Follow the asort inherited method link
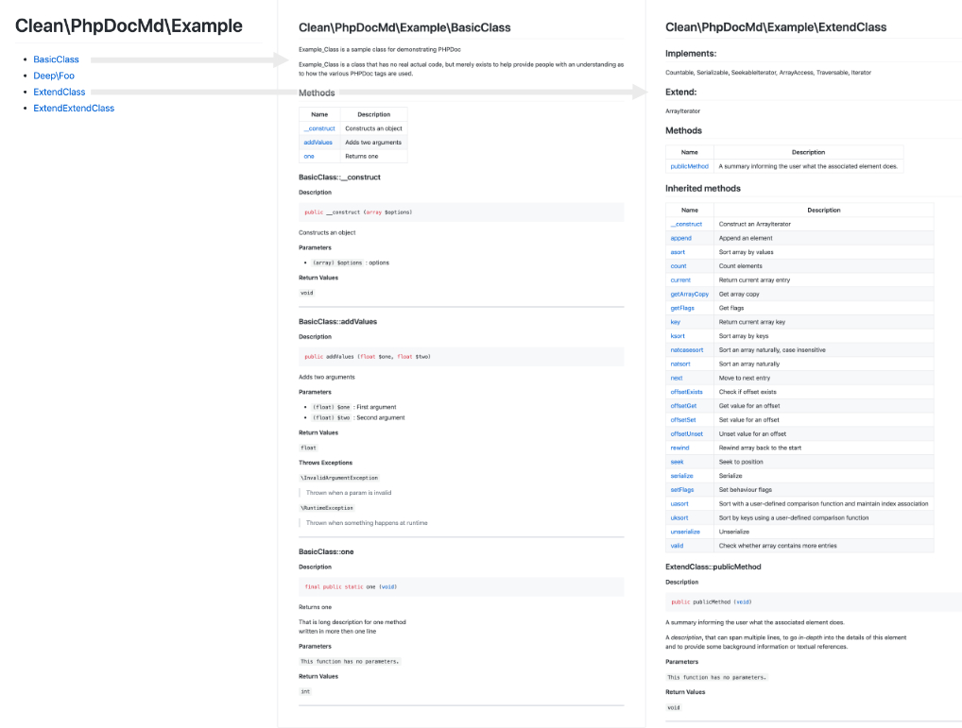This screenshot has width=962, height=728. (x=678, y=252)
